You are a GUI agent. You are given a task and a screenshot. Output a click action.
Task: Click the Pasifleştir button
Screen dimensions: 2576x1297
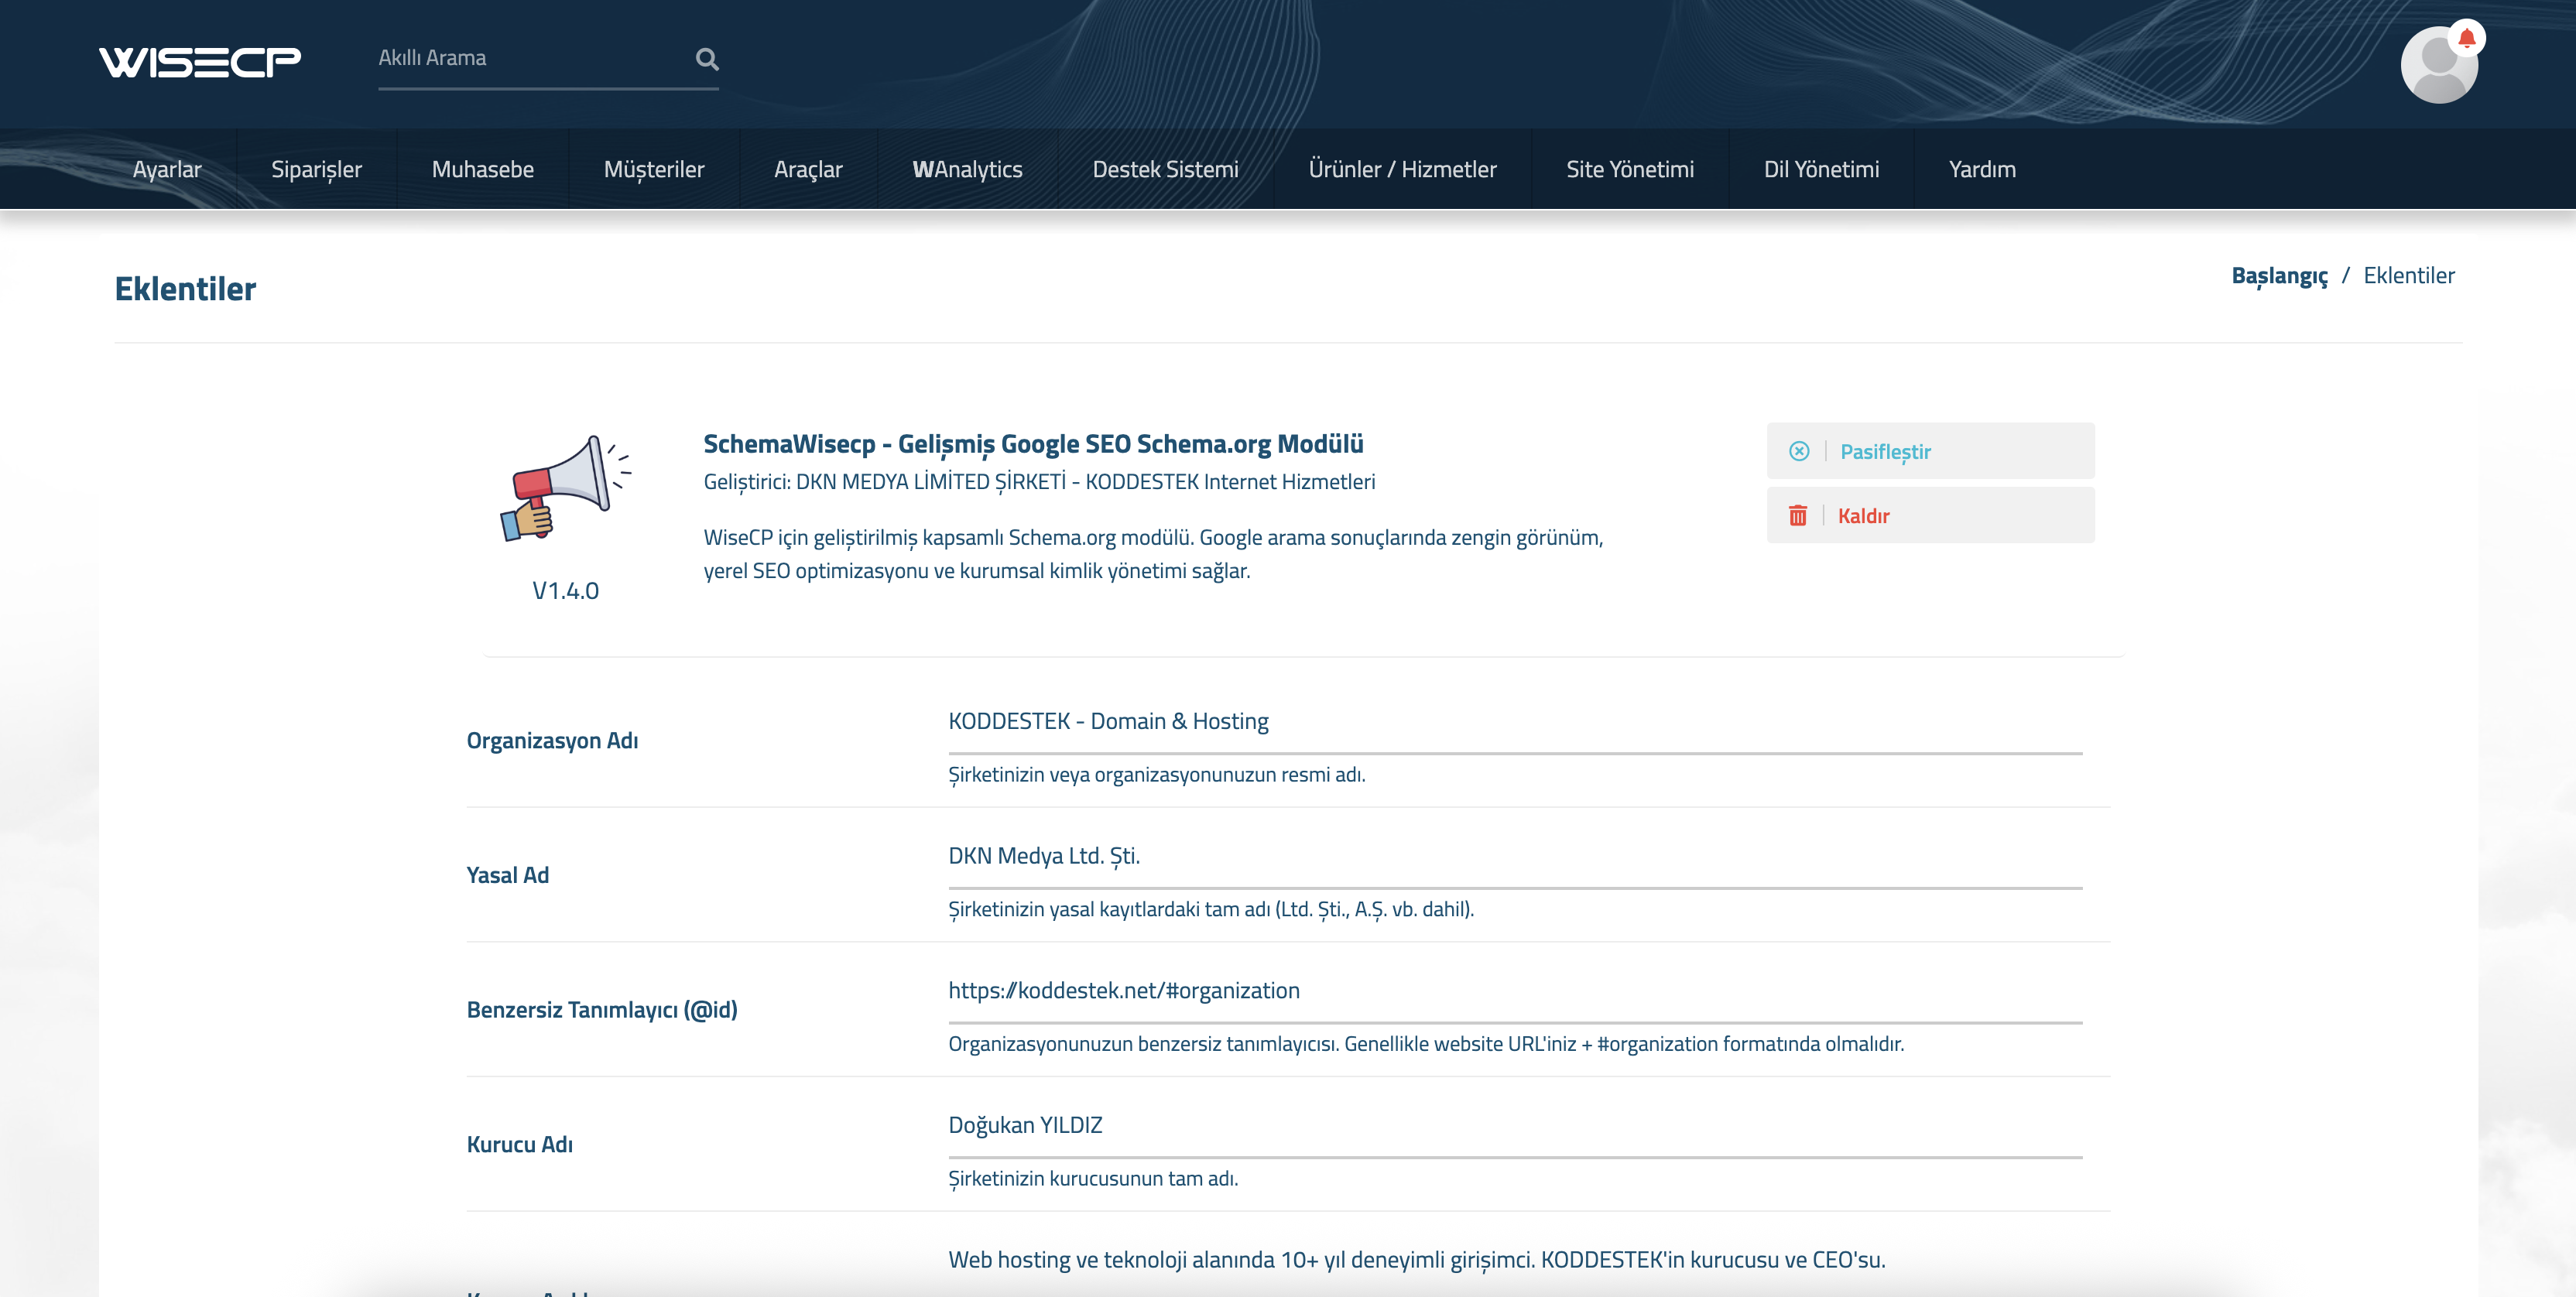coord(1929,451)
